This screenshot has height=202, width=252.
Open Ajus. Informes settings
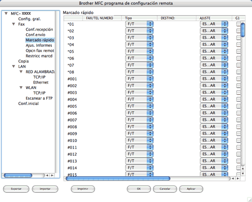[x=39, y=45]
